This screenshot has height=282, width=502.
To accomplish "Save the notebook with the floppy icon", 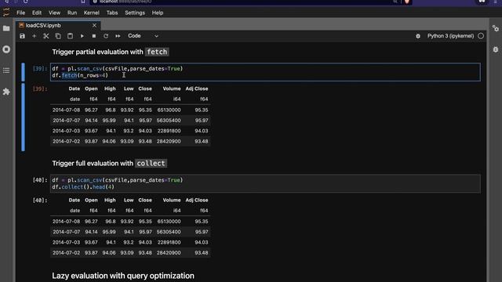I will (22, 36).
